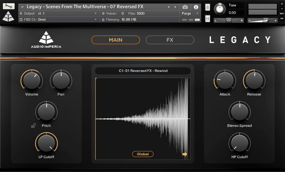Click the Volume knob
Image resolution: width=285 pixels, height=172 pixels.
click(32, 80)
